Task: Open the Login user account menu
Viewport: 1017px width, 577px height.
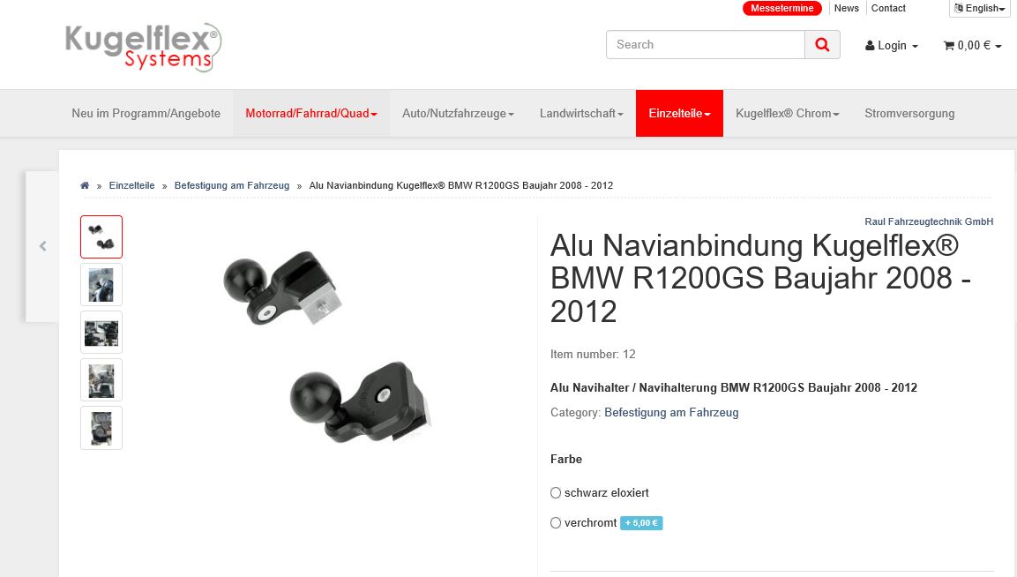Action: [x=891, y=45]
